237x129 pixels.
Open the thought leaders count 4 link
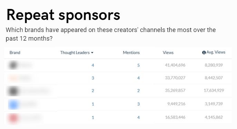[x=93, y=65]
